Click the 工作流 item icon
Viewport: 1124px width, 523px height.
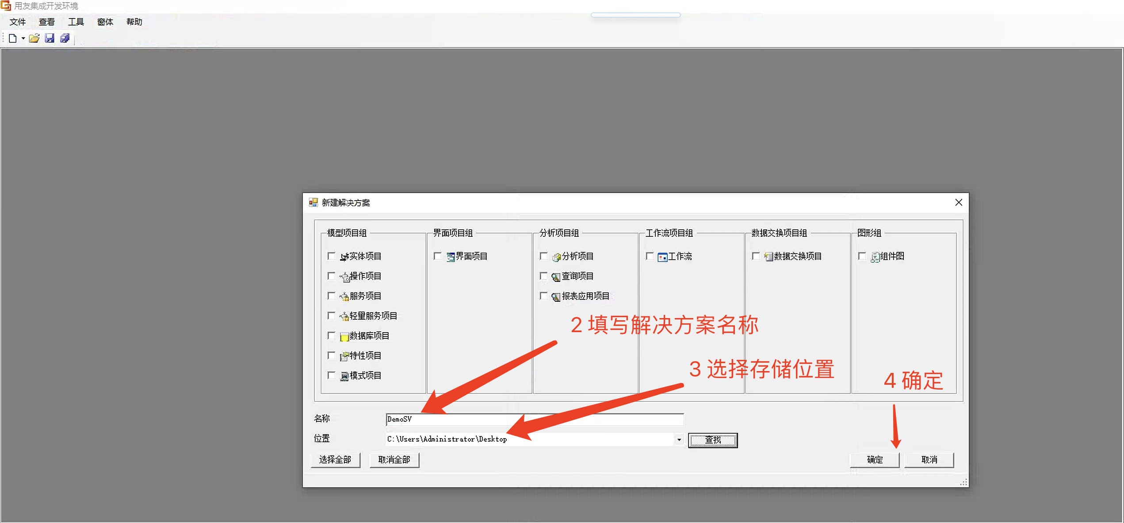(x=662, y=257)
